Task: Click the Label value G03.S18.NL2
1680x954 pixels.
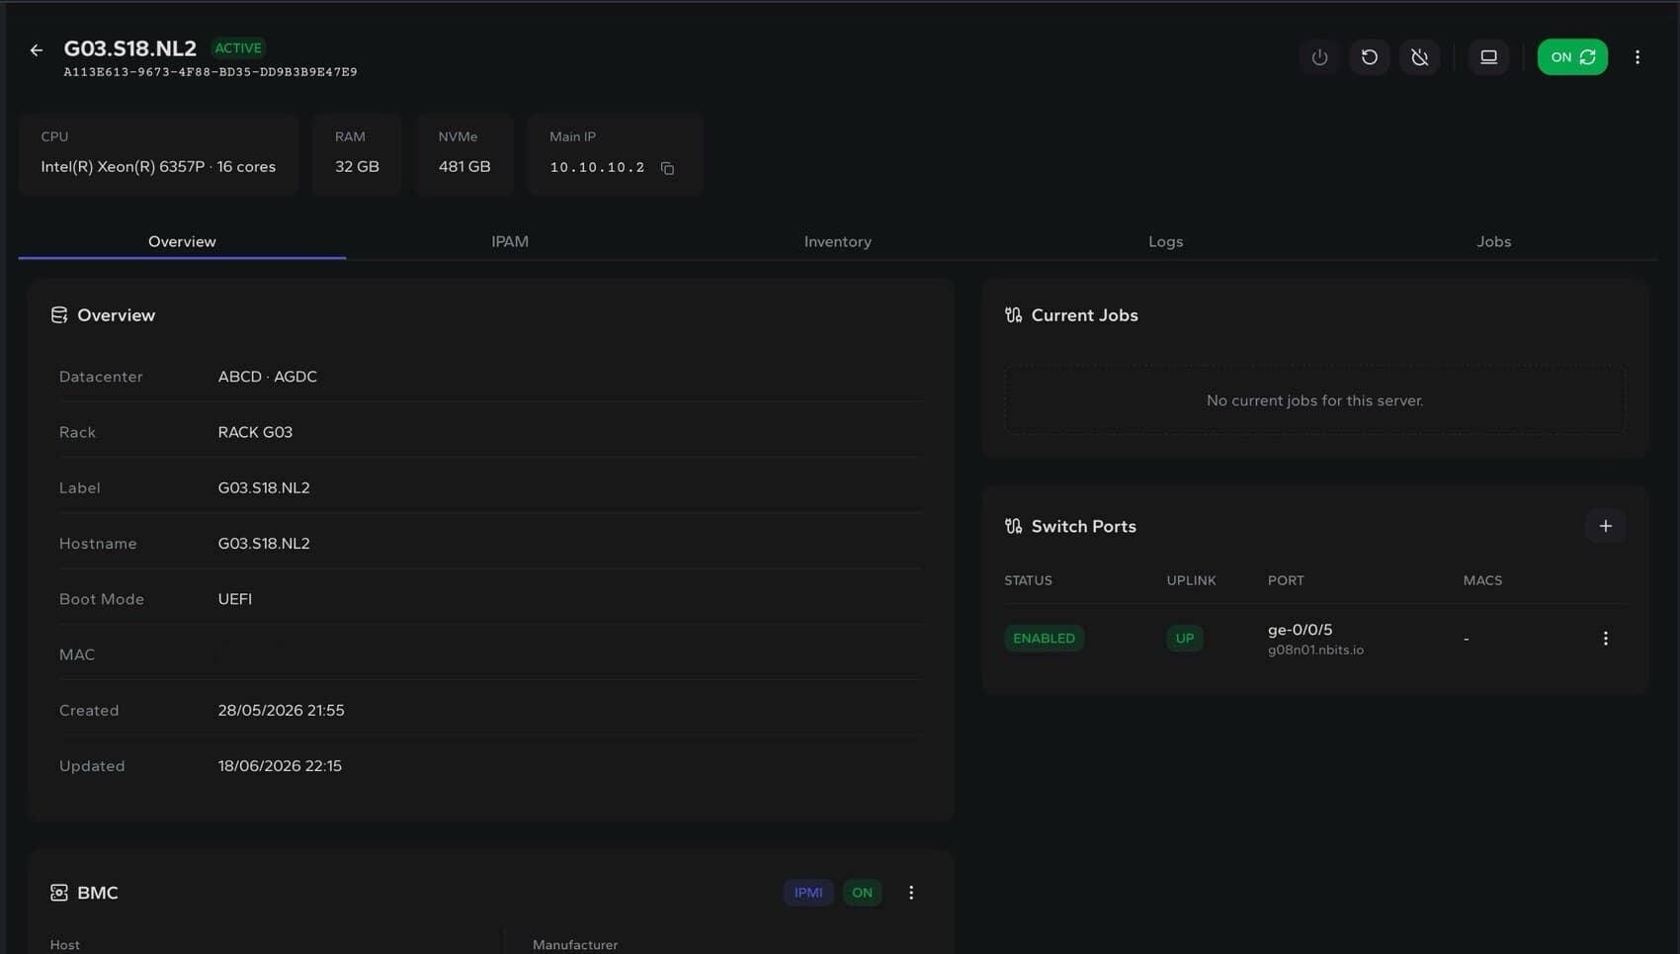Action: coord(264,488)
